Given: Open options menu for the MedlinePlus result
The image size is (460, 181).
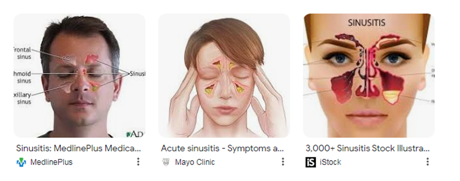Looking at the screenshot, I should [x=138, y=162].
